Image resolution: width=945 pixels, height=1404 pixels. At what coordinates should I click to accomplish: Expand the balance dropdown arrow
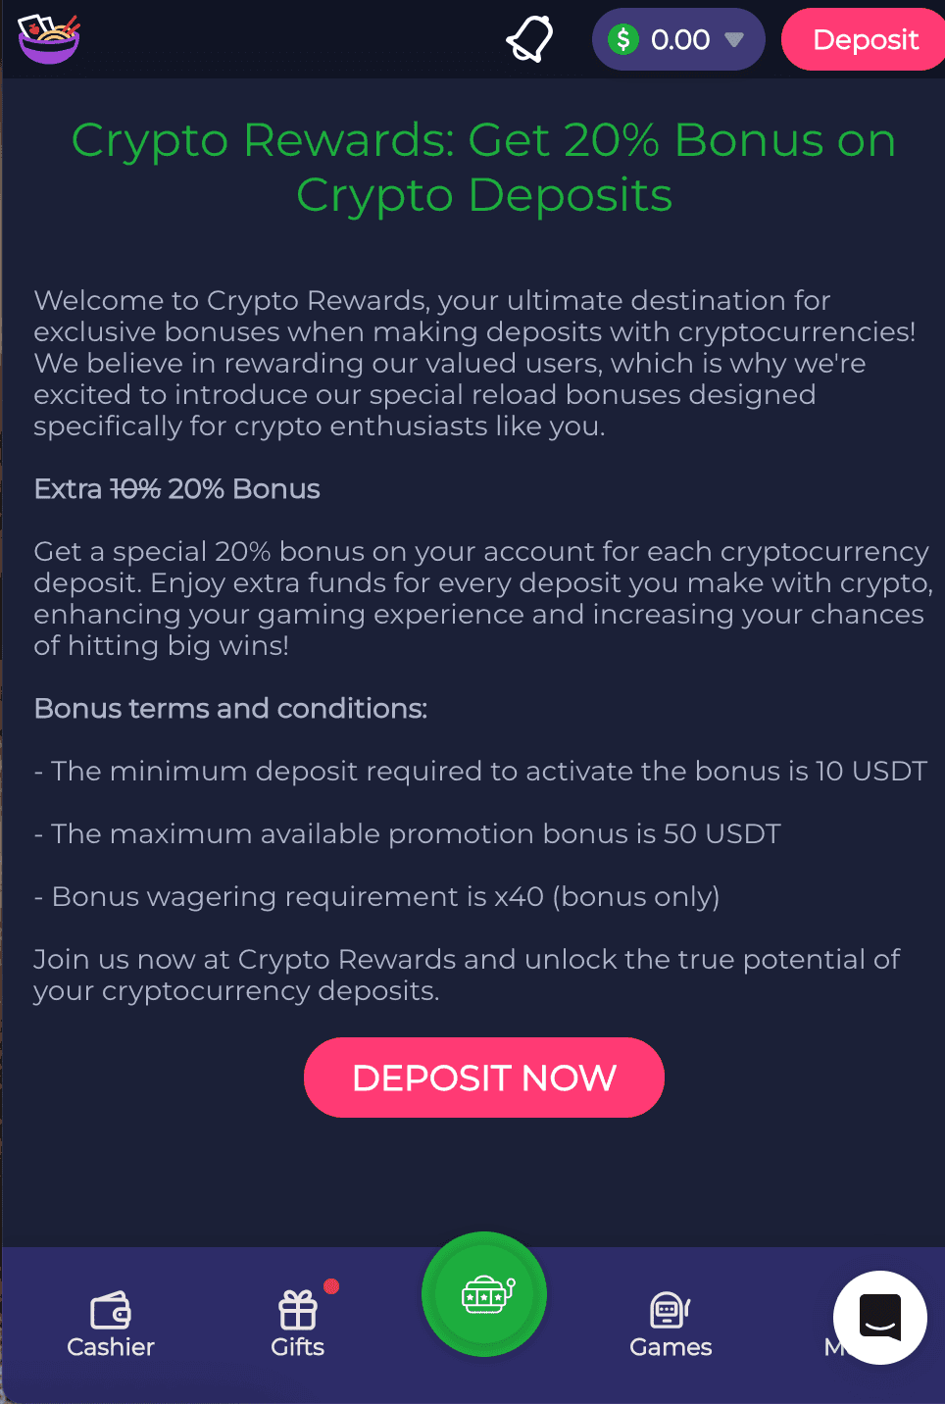coord(733,40)
